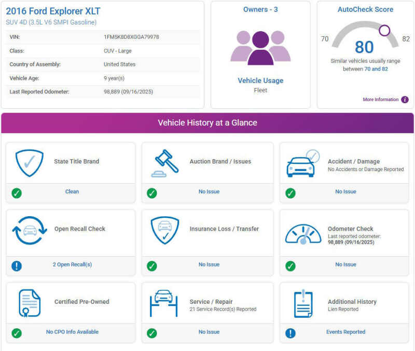Click the Auction Brand gavel icon
Image resolution: width=415 pixels, height=351 pixels.
click(165, 163)
